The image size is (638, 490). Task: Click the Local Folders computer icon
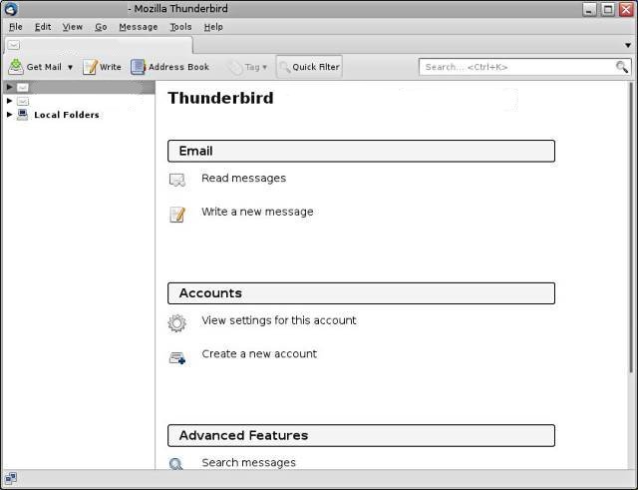(23, 115)
